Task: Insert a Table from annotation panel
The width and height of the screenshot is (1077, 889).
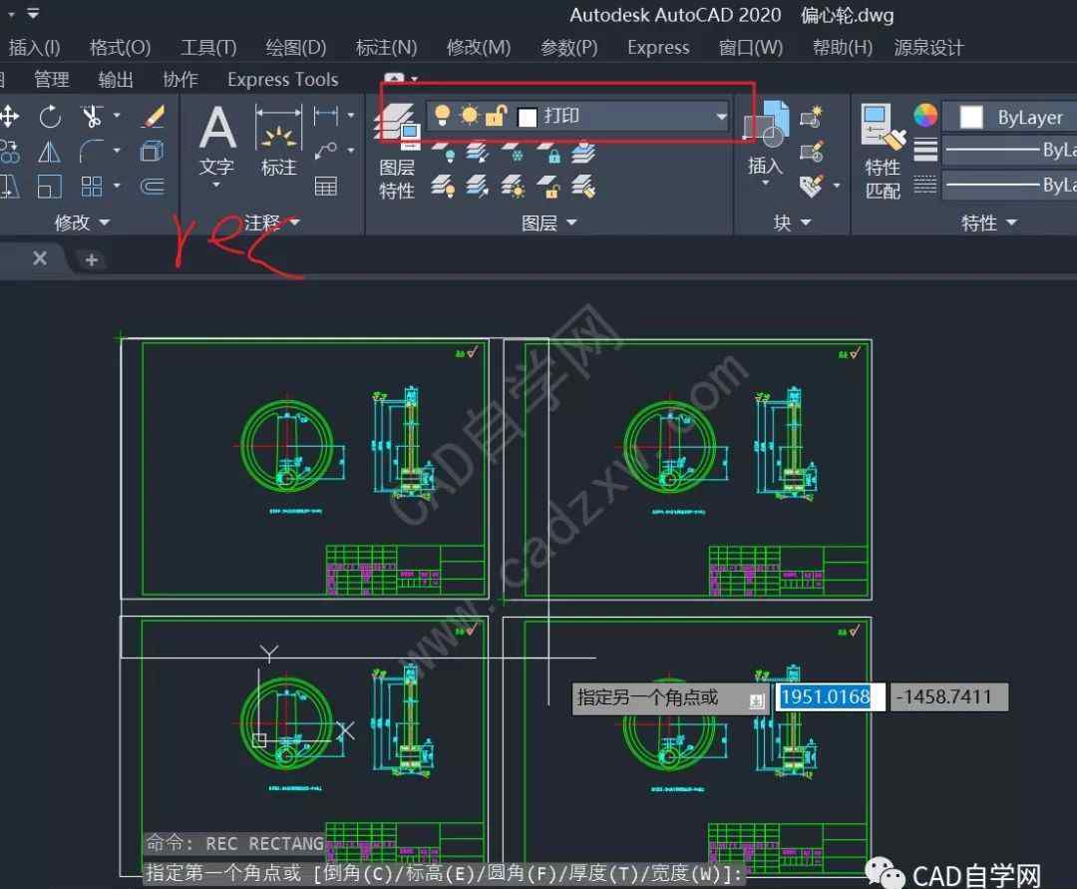Action: point(325,187)
